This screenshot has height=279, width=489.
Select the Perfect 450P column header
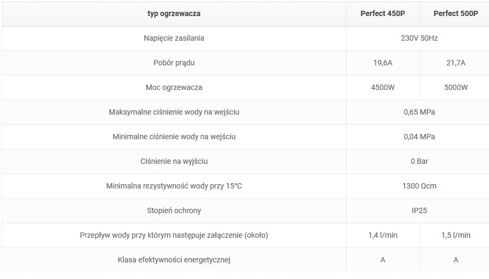click(x=382, y=13)
